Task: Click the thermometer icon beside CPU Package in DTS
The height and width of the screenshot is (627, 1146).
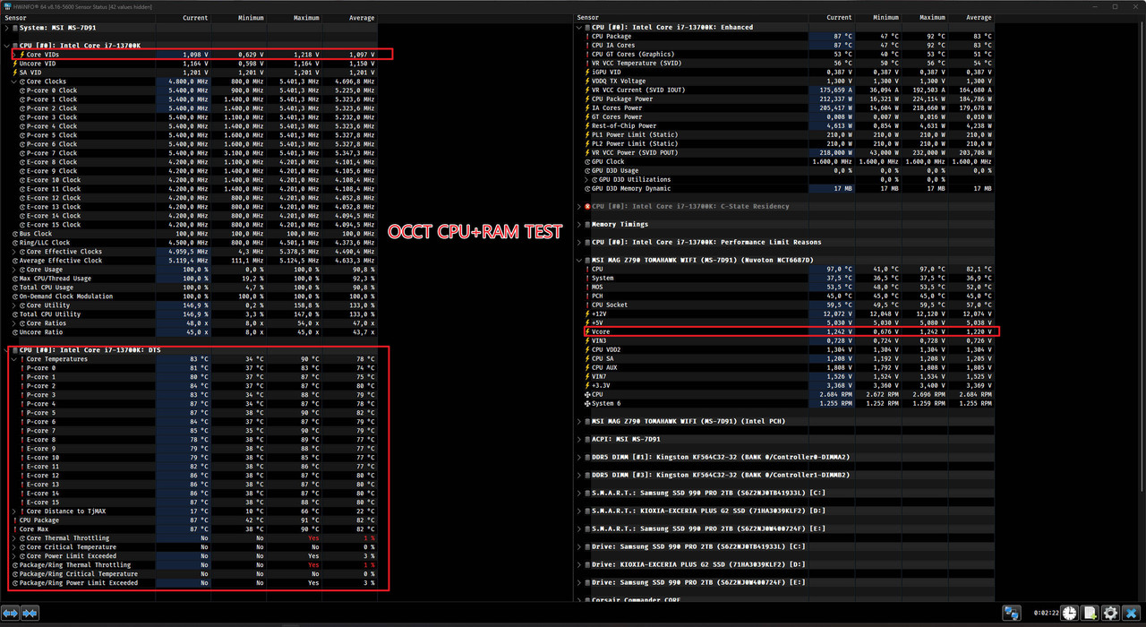Action: tap(15, 520)
